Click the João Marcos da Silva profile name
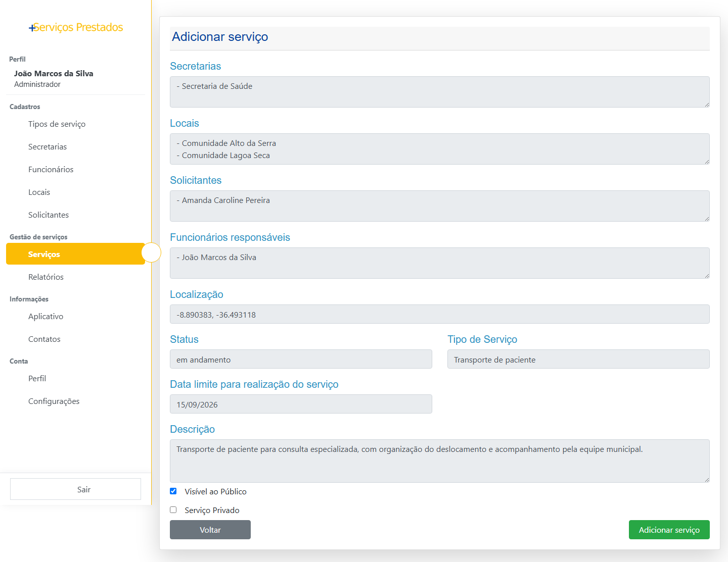Screen dimensions: 728x562 pyautogui.click(x=54, y=74)
